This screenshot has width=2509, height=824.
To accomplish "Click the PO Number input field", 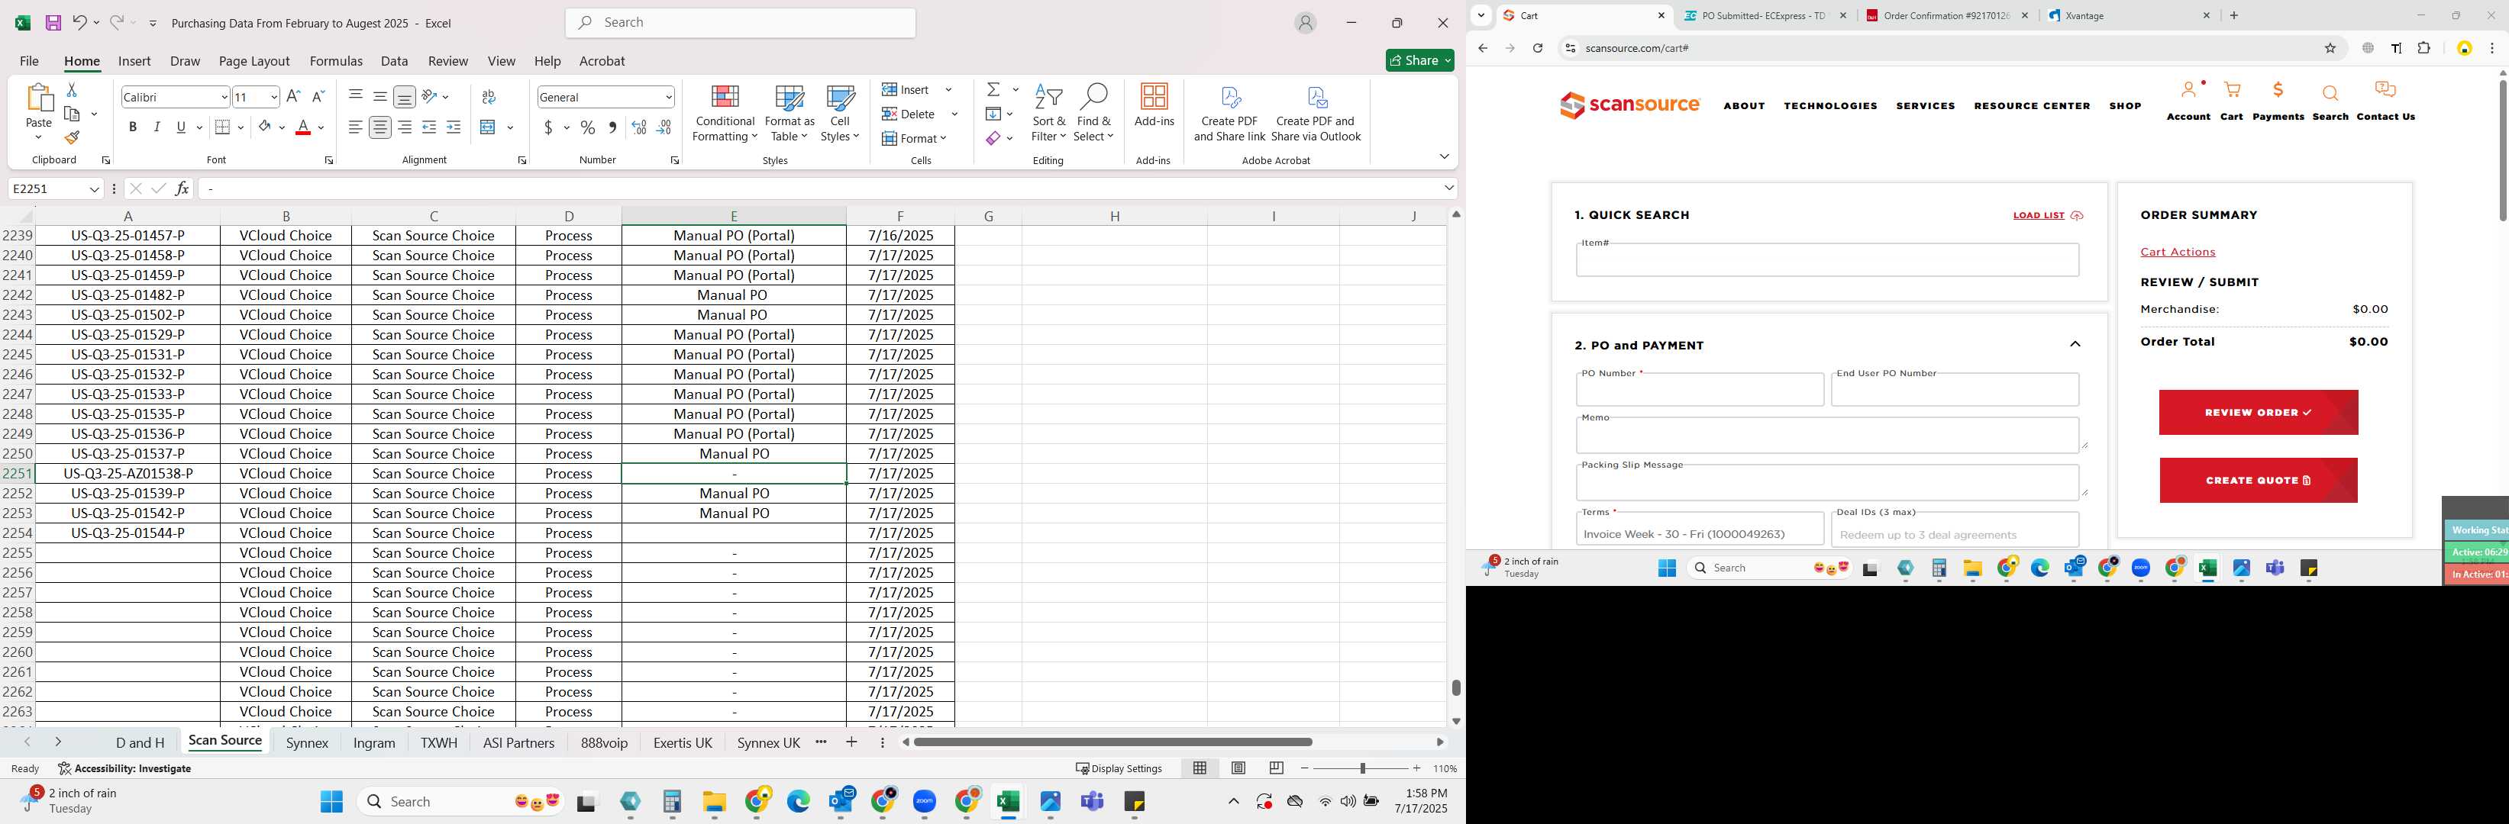I will 1700,390.
